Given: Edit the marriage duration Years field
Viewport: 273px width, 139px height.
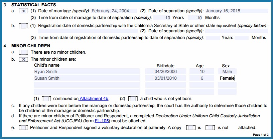Looking at the screenshot, I should (163, 18).
